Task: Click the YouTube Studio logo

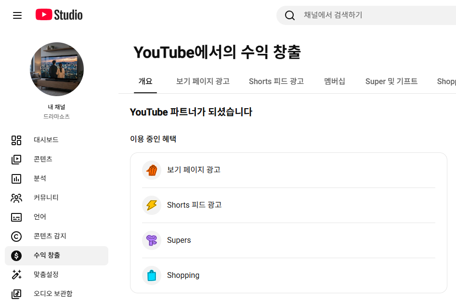Action: click(59, 15)
